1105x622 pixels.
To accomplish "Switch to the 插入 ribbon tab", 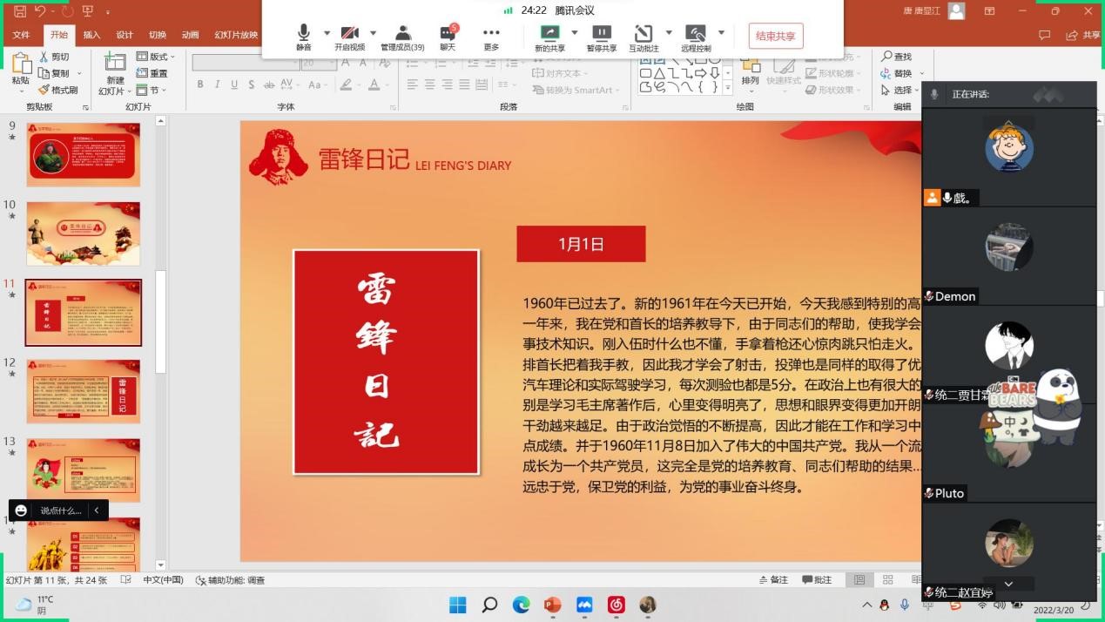I will click(x=91, y=35).
